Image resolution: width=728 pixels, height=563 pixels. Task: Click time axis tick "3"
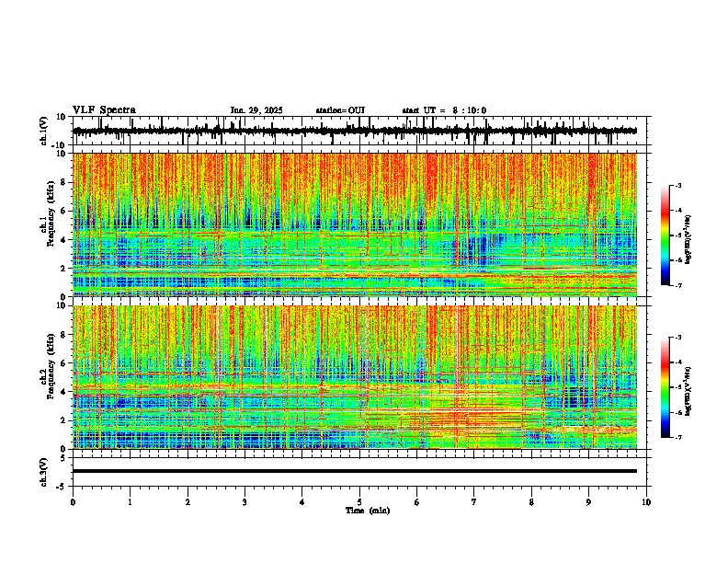click(x=245, y=502)
